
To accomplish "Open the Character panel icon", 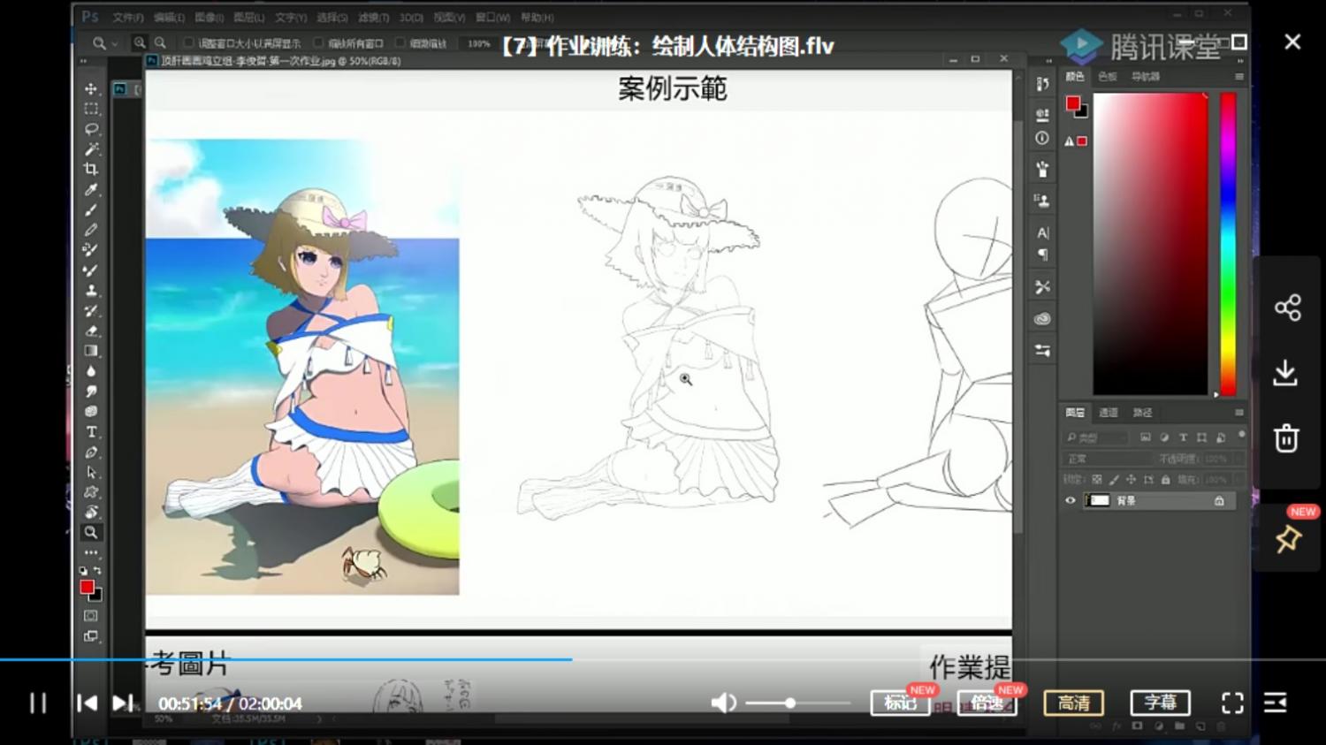I will click(x=1042, y=233).
